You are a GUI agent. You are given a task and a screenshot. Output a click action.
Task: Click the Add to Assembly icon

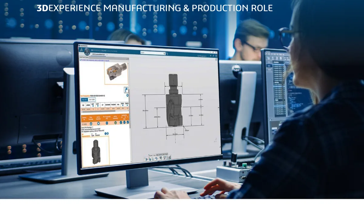click(116, 123)
